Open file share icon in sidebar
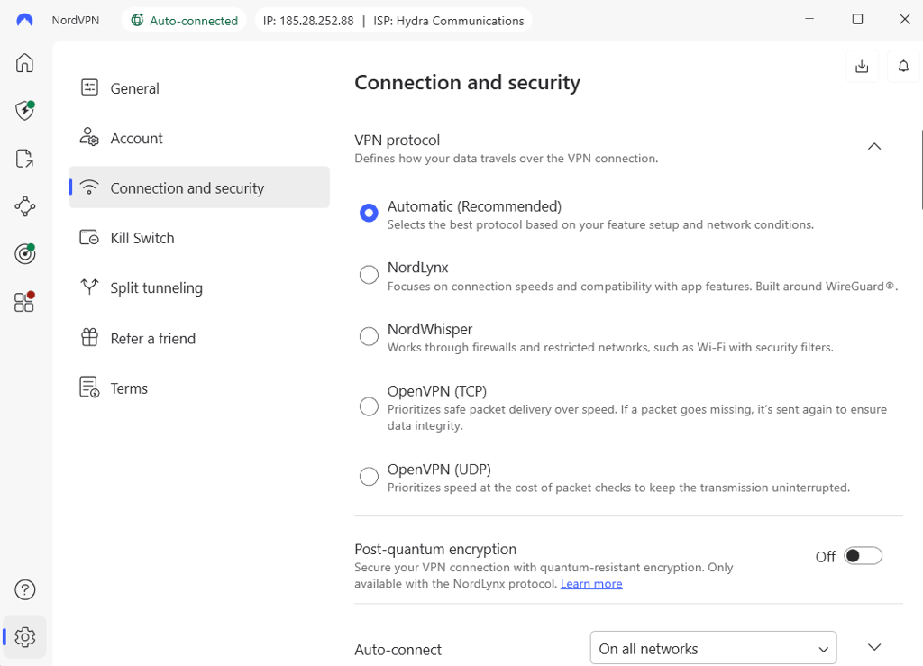The width and height of the screenshot is (923, 666). 24,159
